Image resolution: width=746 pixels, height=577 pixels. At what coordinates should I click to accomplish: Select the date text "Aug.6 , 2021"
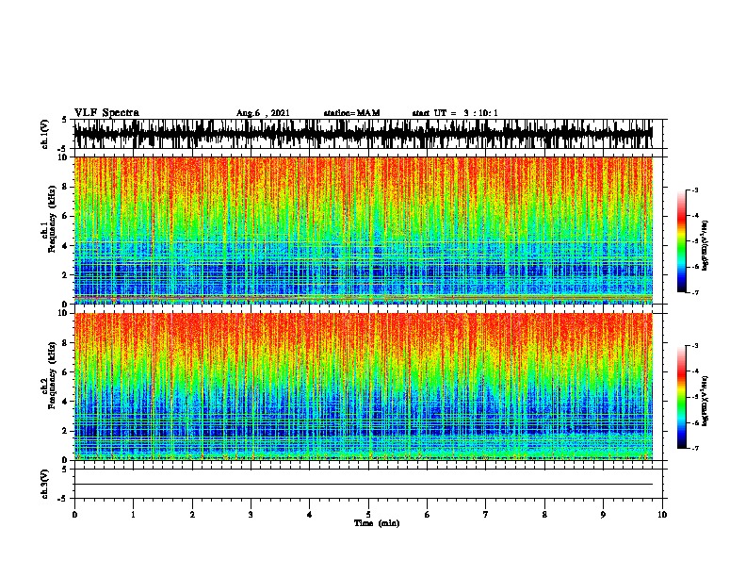(263, 113)
